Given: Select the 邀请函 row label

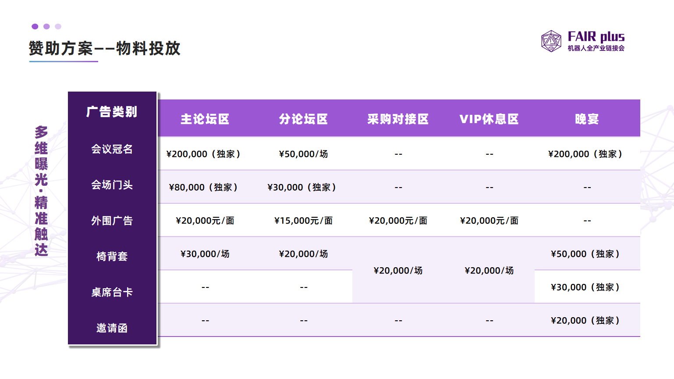Looking at the screenshot, I should (112, 328).
